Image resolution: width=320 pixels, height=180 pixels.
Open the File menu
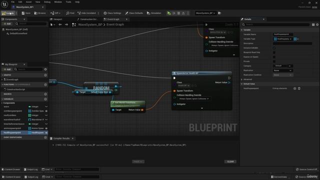[x=12, y=2]
